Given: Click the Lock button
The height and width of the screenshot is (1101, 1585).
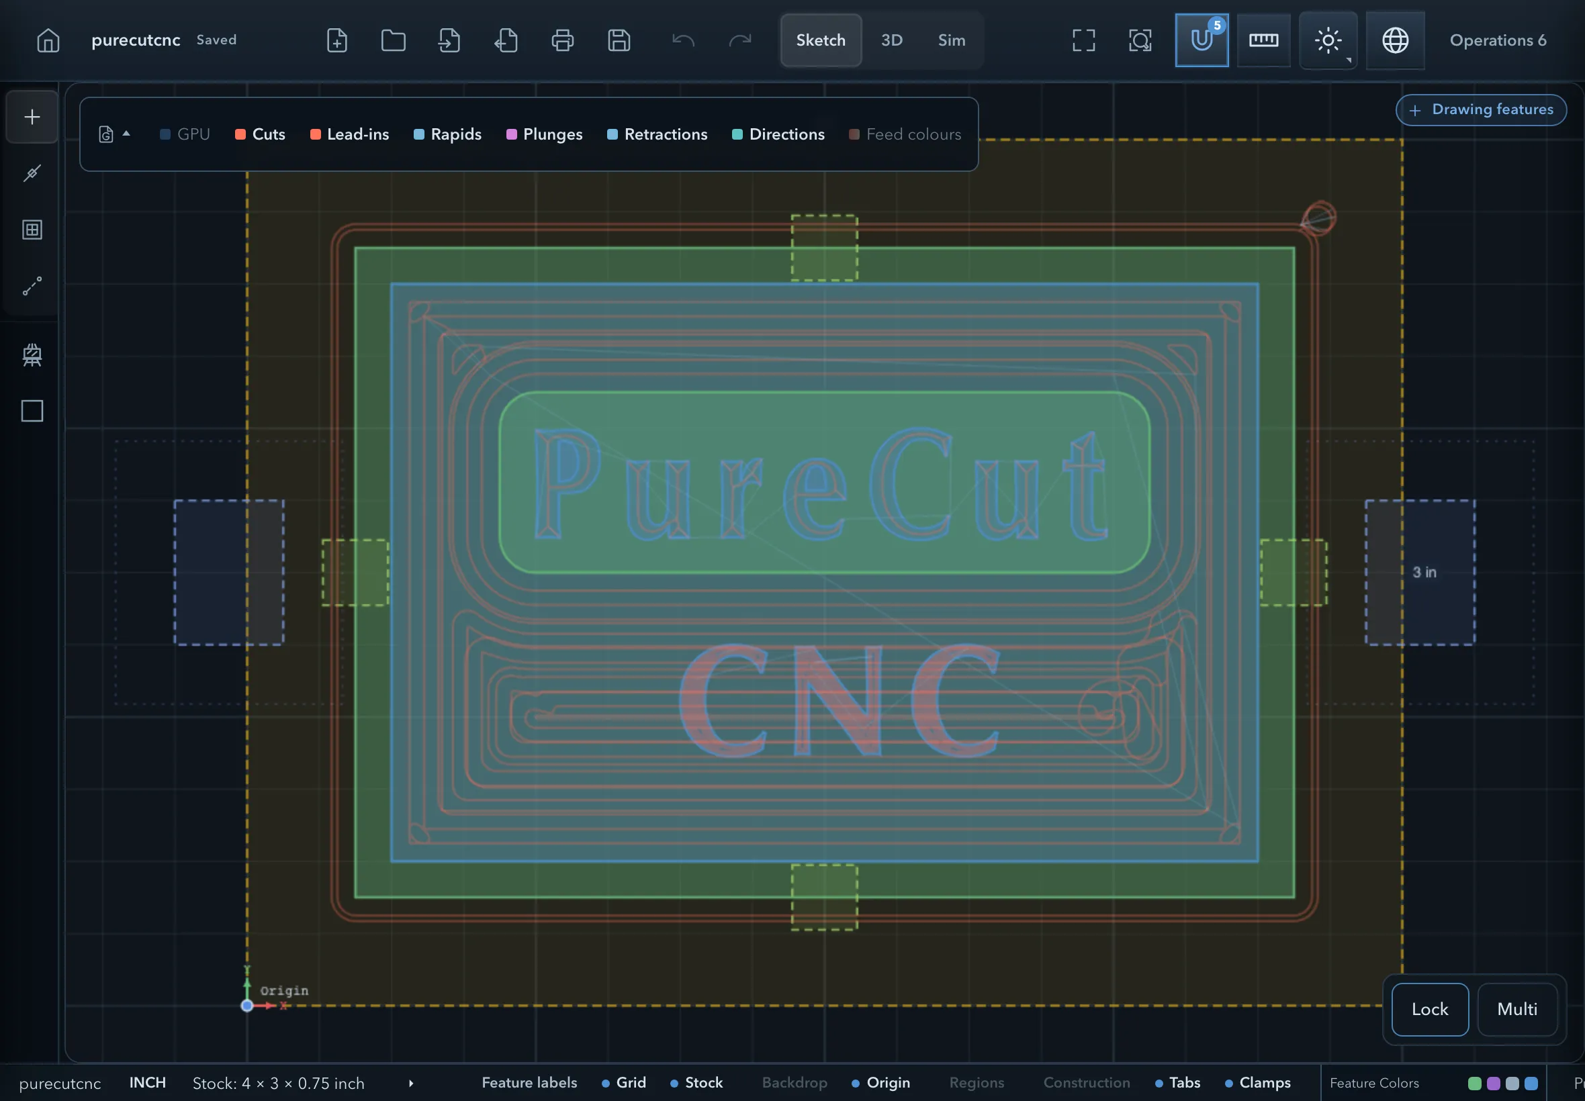Looking at the screenshot, I should tap(1430, 1009).
